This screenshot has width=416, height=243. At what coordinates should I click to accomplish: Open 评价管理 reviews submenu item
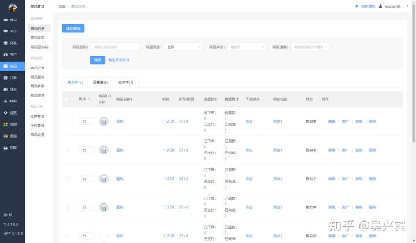click(38, 126)
